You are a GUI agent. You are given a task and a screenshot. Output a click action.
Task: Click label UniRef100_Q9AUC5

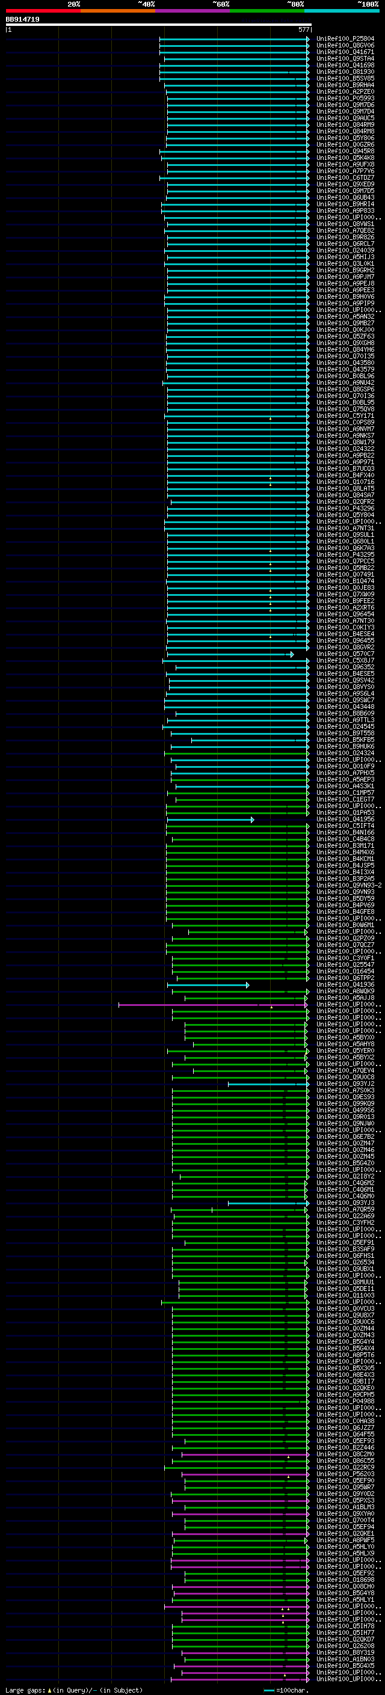(345, 118)
